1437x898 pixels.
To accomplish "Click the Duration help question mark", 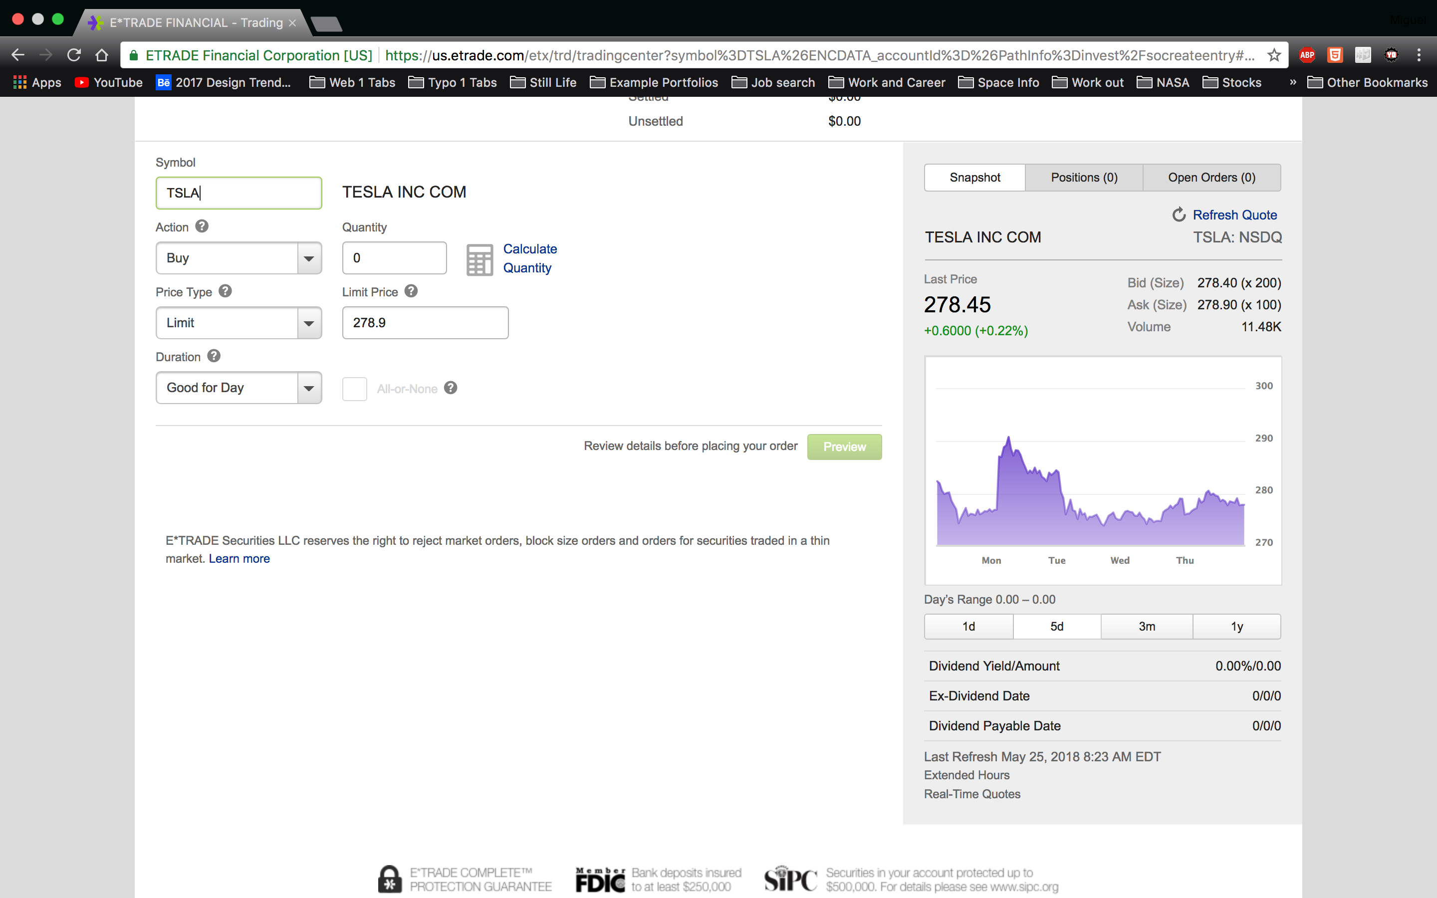I will (x=214, y=356).
